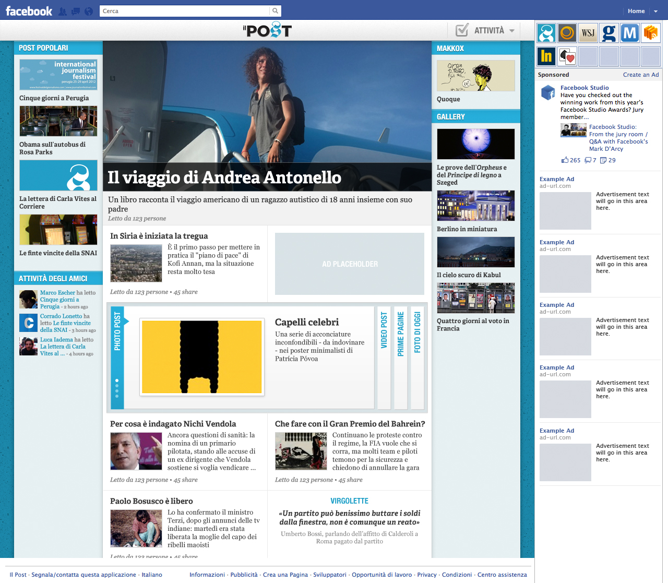
Task: Toggle the Attività checkmark box
Action: tap(462, 30)
